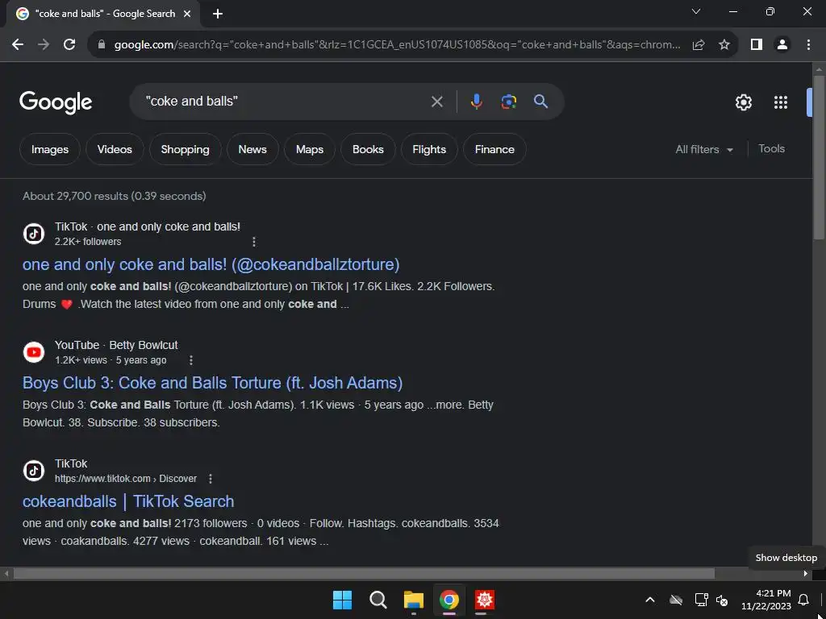Image resolution: width=826 pixels, height=619 pixels.
Task: Click the muted volume tray icon
Action: 722,600
